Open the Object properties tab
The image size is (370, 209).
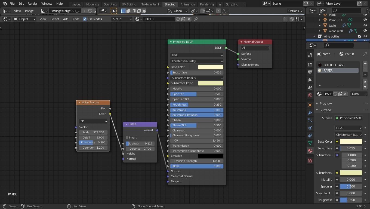(x=310, y=105)
